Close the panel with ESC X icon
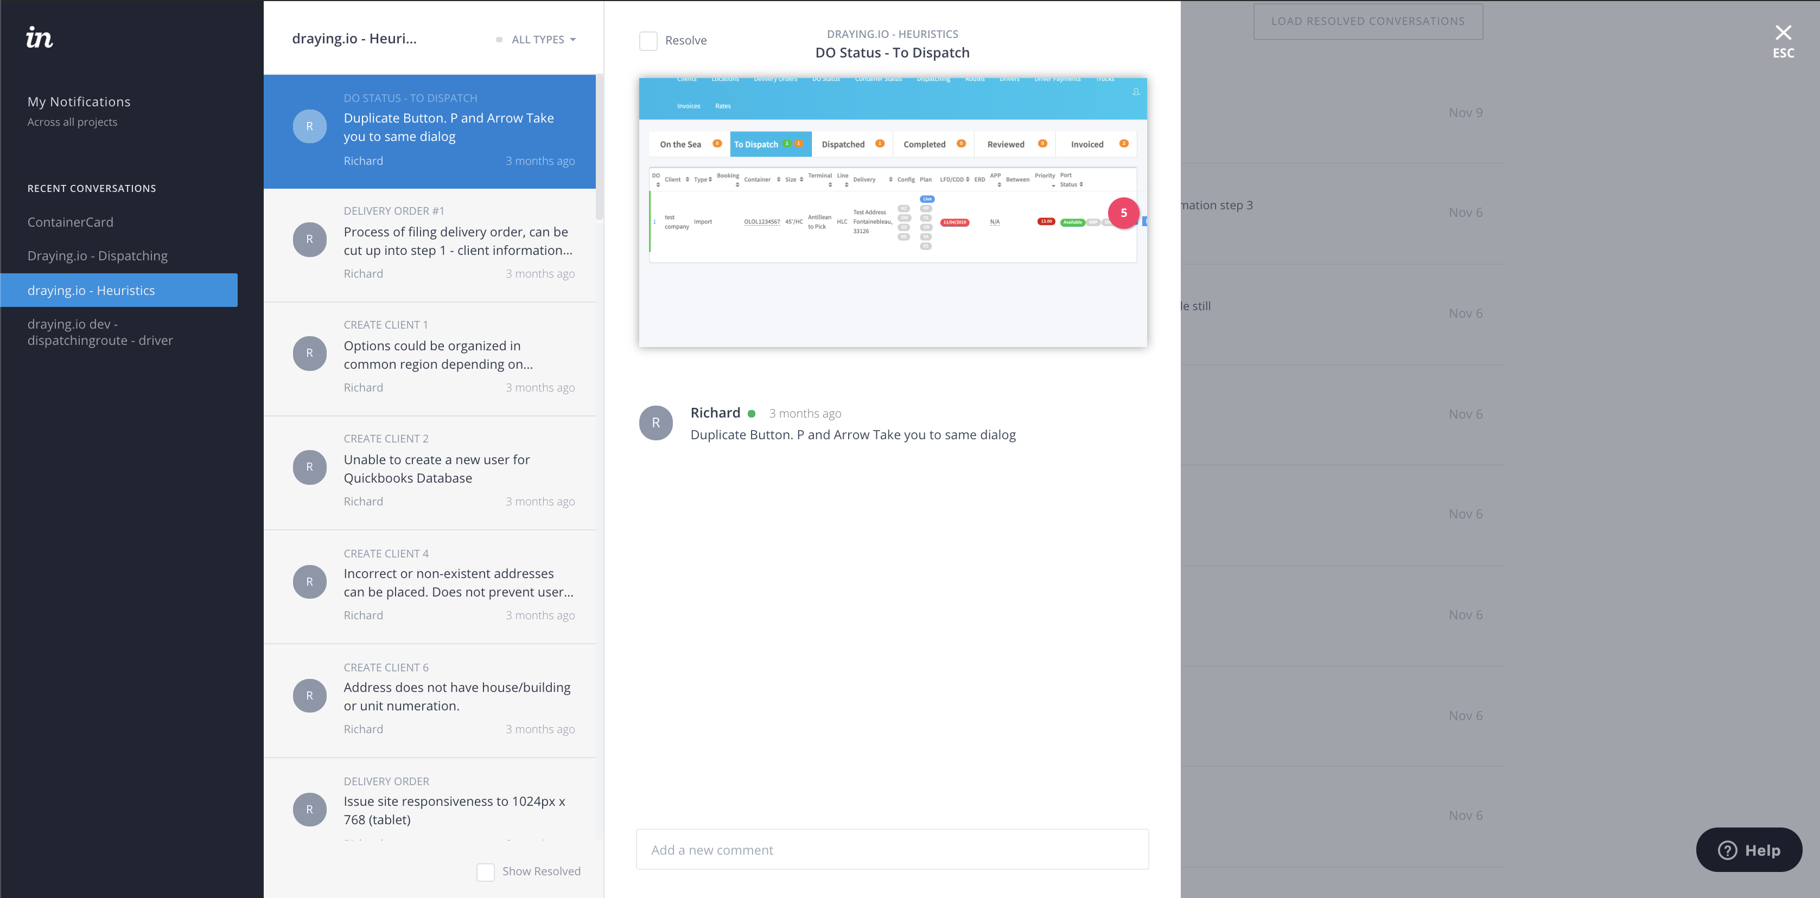Image resolution: width=1820 pixels, height=898 pixels. pos(1783,34)
